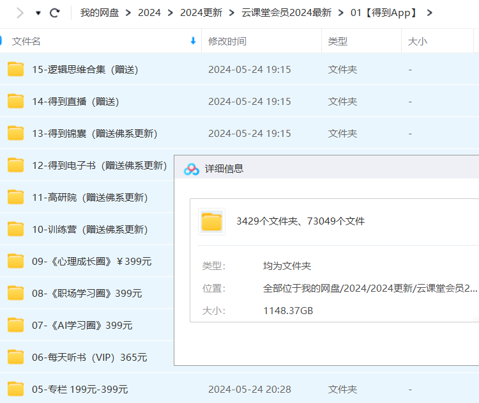Select folder icon for 14-得到直播
Screen dimensions: 479x403
click(16, 101)
